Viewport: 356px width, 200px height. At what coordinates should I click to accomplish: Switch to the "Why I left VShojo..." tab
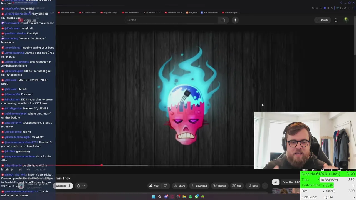pyautogui.click(x=109, y=12)
